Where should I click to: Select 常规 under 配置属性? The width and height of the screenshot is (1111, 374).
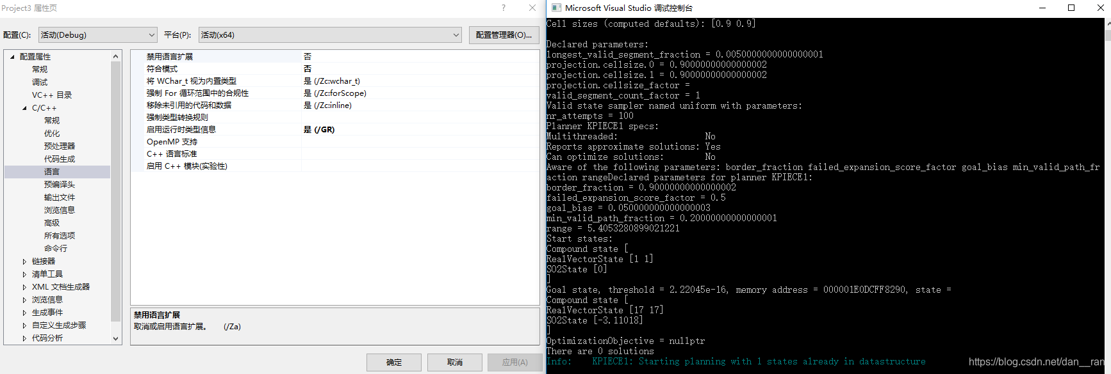(40, 70)
